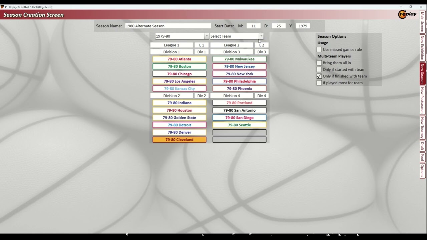Open the Pool side tab

[422, 157]
